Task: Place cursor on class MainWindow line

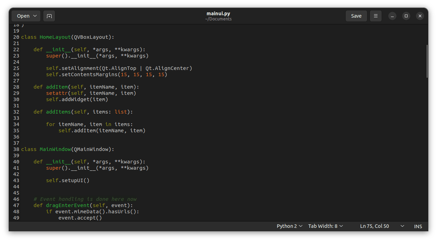Action: click(x=67, y=149)
